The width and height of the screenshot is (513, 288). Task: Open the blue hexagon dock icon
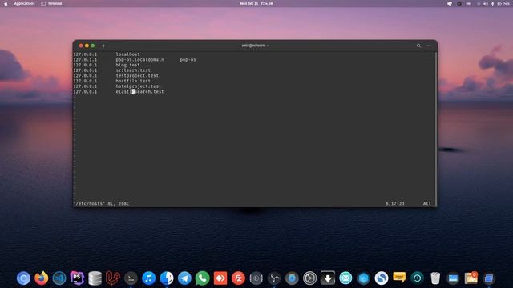click(x=363, y=278)
